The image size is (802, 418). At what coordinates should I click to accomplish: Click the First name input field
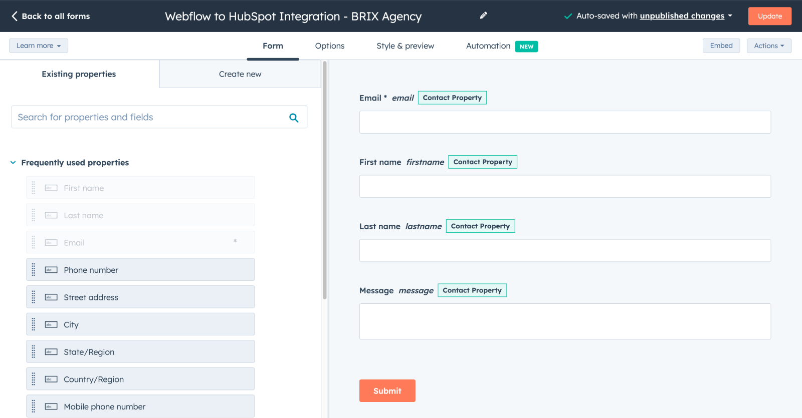click(x=565, y=186)
